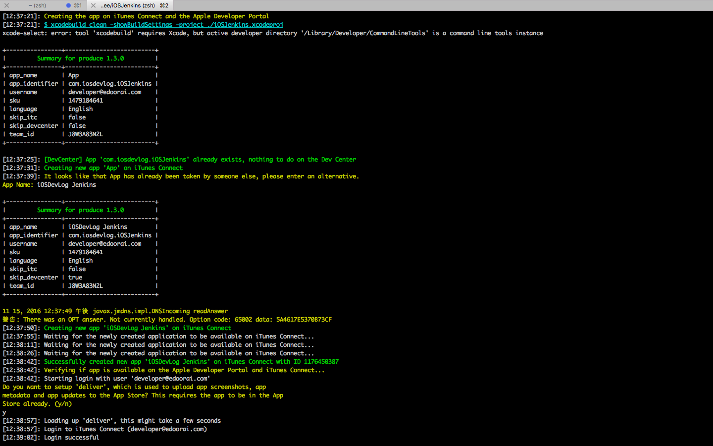
Task: Click app_name value 'iOSDevLog Jenkins' in second table
Action: click(98, 227)
